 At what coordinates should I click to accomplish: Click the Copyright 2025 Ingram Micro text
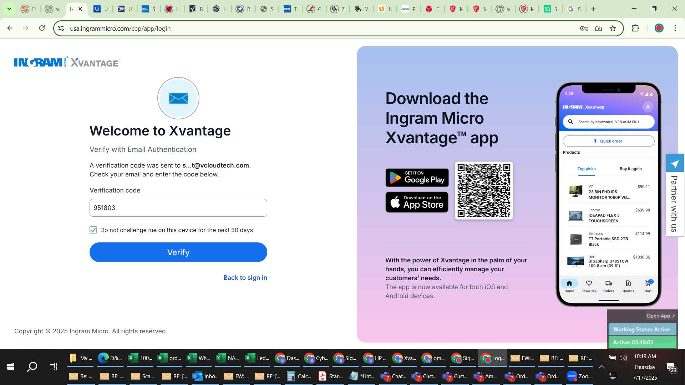pos(91,331)
